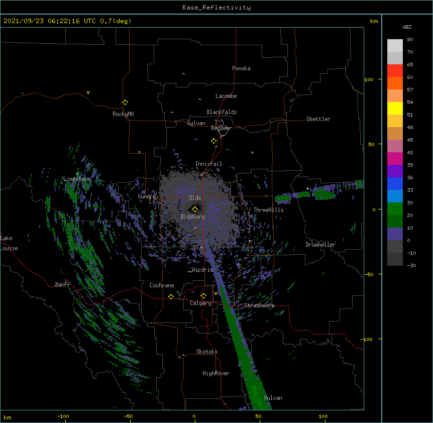Click the yellow diamond marker below Cochrane
The width and height of the screenshot is (433, 423).
171,296
